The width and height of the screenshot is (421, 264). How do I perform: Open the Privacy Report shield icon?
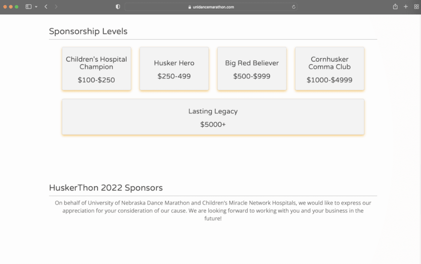click(x=118, y=7)
